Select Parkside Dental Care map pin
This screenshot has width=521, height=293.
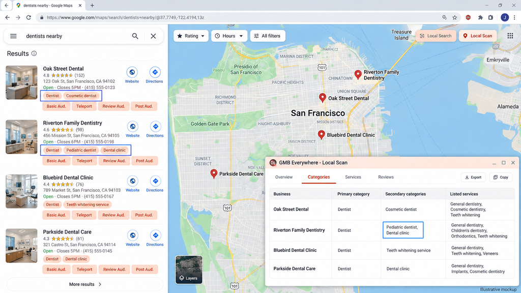point(214,173)
